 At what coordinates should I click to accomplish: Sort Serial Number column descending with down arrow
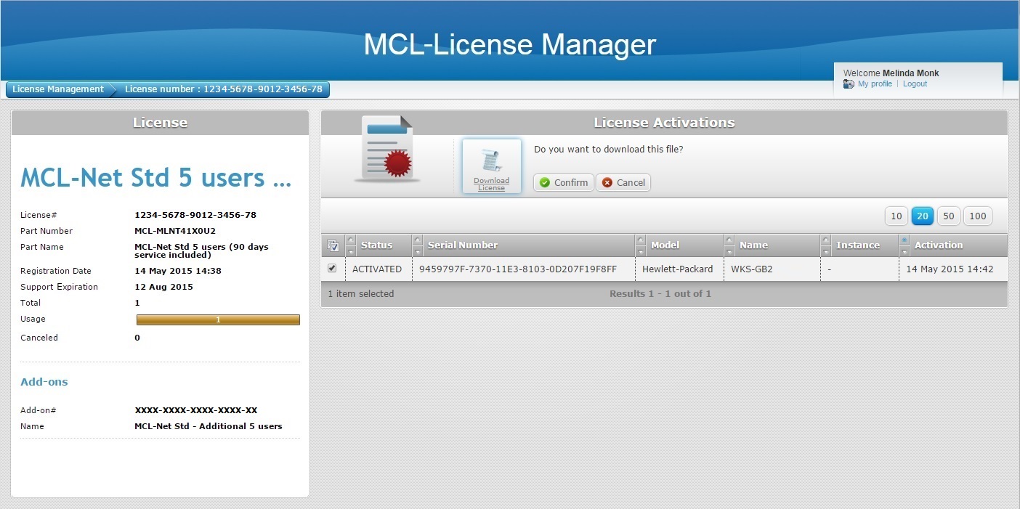tap(417, 251)
